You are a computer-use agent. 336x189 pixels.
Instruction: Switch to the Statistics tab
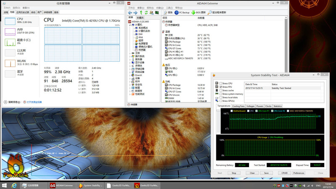coord(277,106)
